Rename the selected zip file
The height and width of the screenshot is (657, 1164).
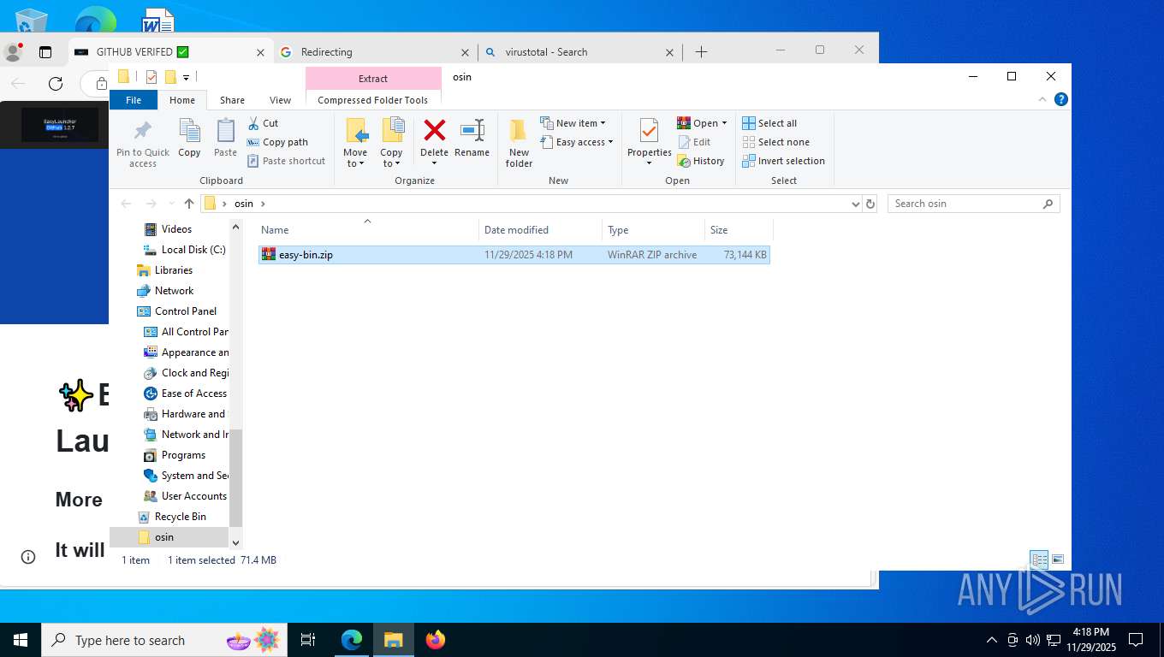(472, 139)
